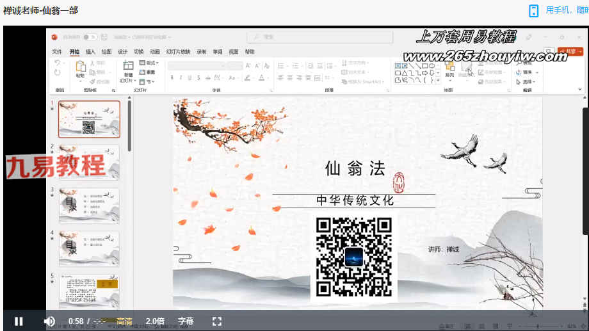The width and height of the screenshot is (589, 331).
Task: Toggle the AutoSave switch in title bar
Action: pos(90,37)
